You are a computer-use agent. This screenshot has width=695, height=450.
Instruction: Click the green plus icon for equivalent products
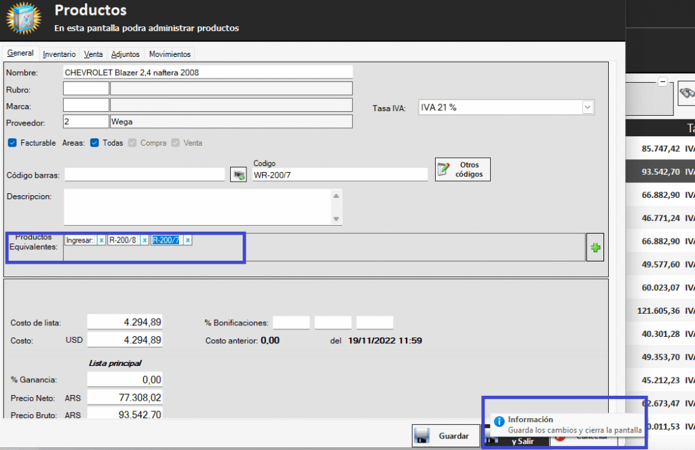595,248
